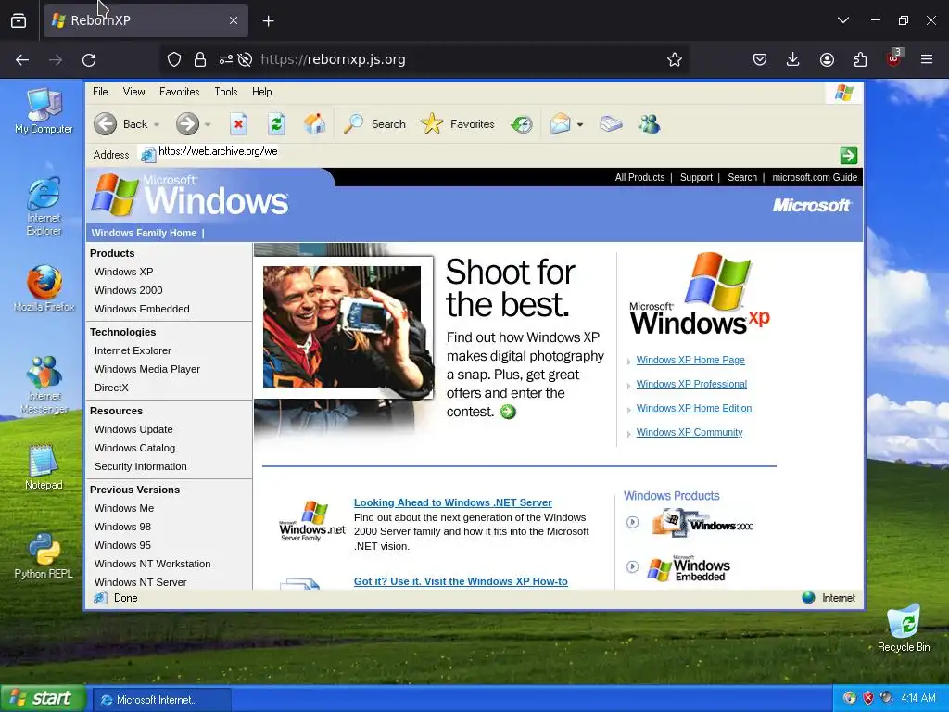Viewport: 949px width, 712px height.
Task: Click the arrow bullet beside Windows 2000 logo
Action: click(x=632, y=522)
